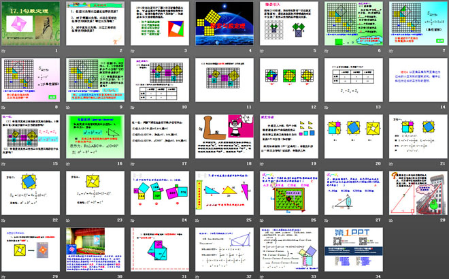
Task: Click animation star icon under slide 27
Action: click(x=327, y=220)
